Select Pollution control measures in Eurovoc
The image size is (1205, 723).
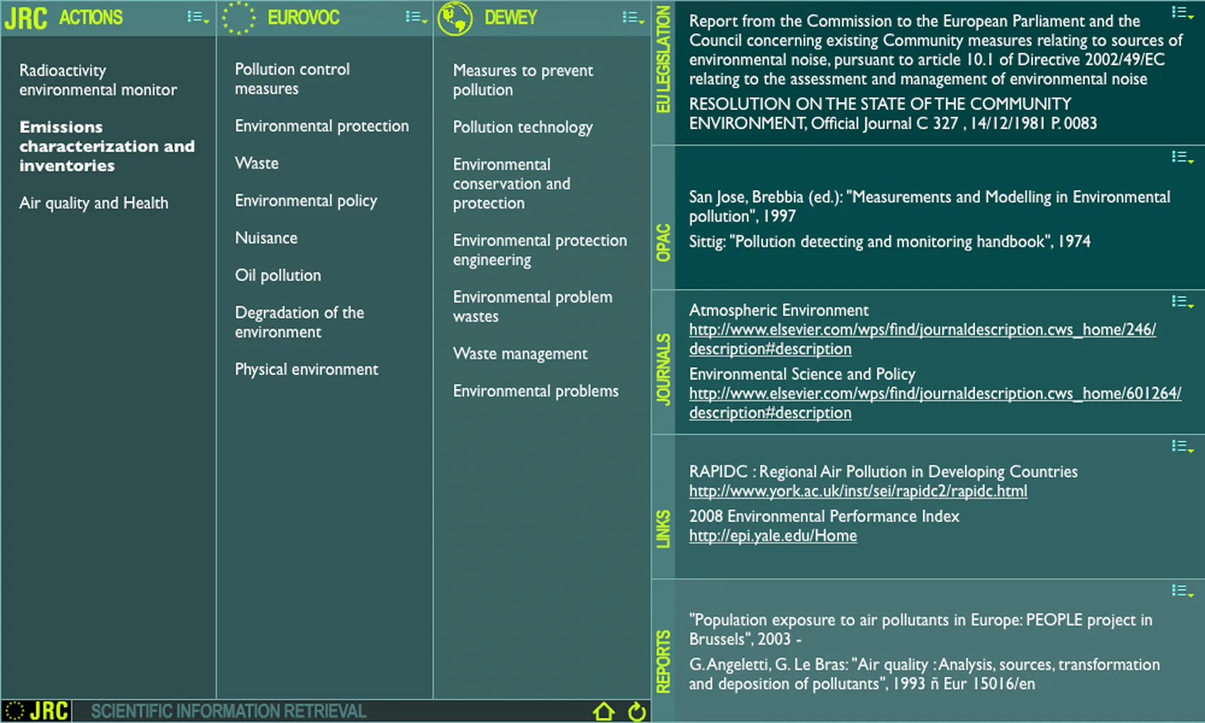(292, 78)
